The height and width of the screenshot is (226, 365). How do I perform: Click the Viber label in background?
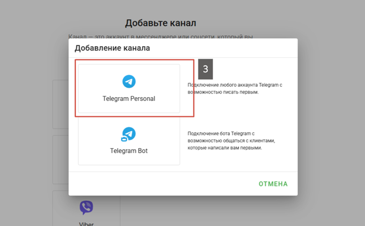click(x=86, y=224)
